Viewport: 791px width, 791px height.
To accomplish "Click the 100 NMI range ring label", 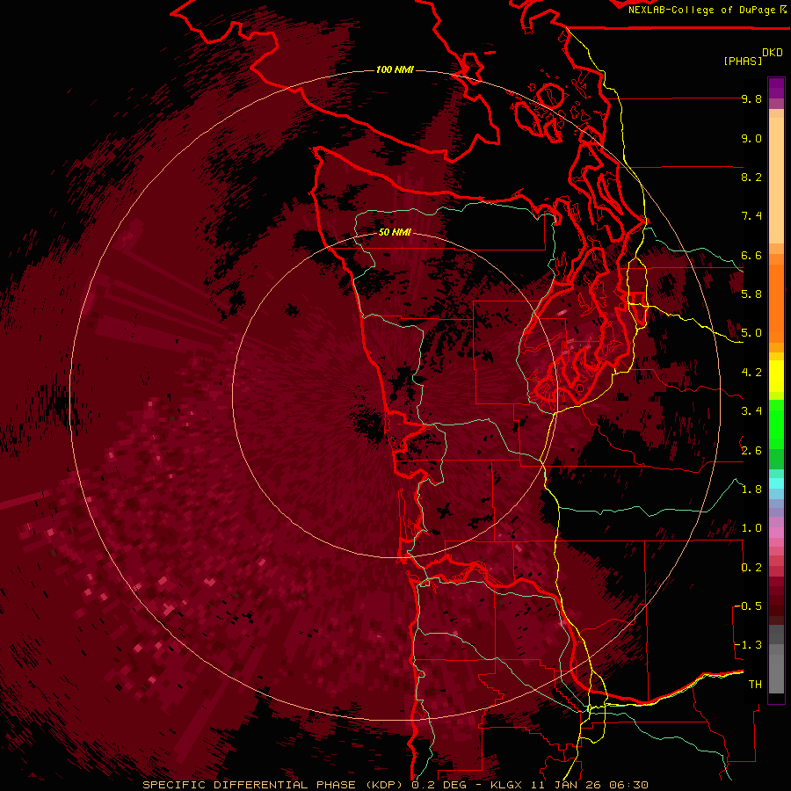I will click(395, 69).
